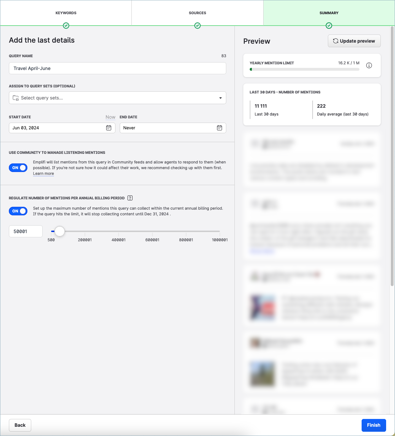Click the mentions limit slider handle
The width and height of the screenshot is (395, 436).
click(60, 231)
